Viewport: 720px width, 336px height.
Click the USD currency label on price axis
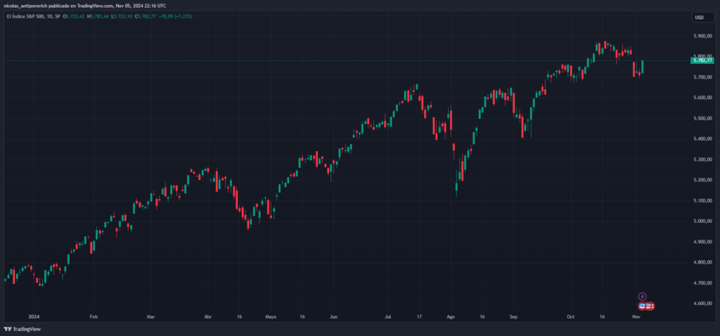699,18
